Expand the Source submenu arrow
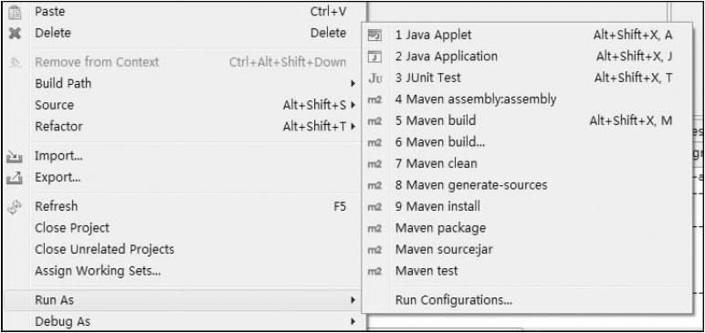 point(352,105)
